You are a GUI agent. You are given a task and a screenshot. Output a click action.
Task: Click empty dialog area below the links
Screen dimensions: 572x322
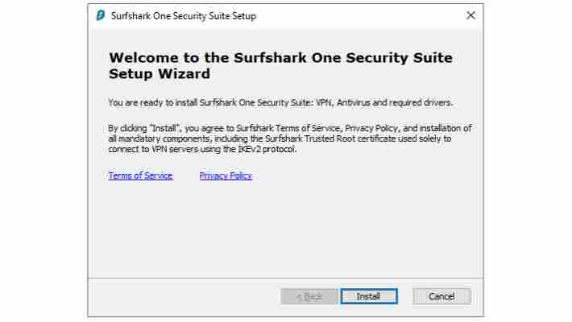point(286,229)
